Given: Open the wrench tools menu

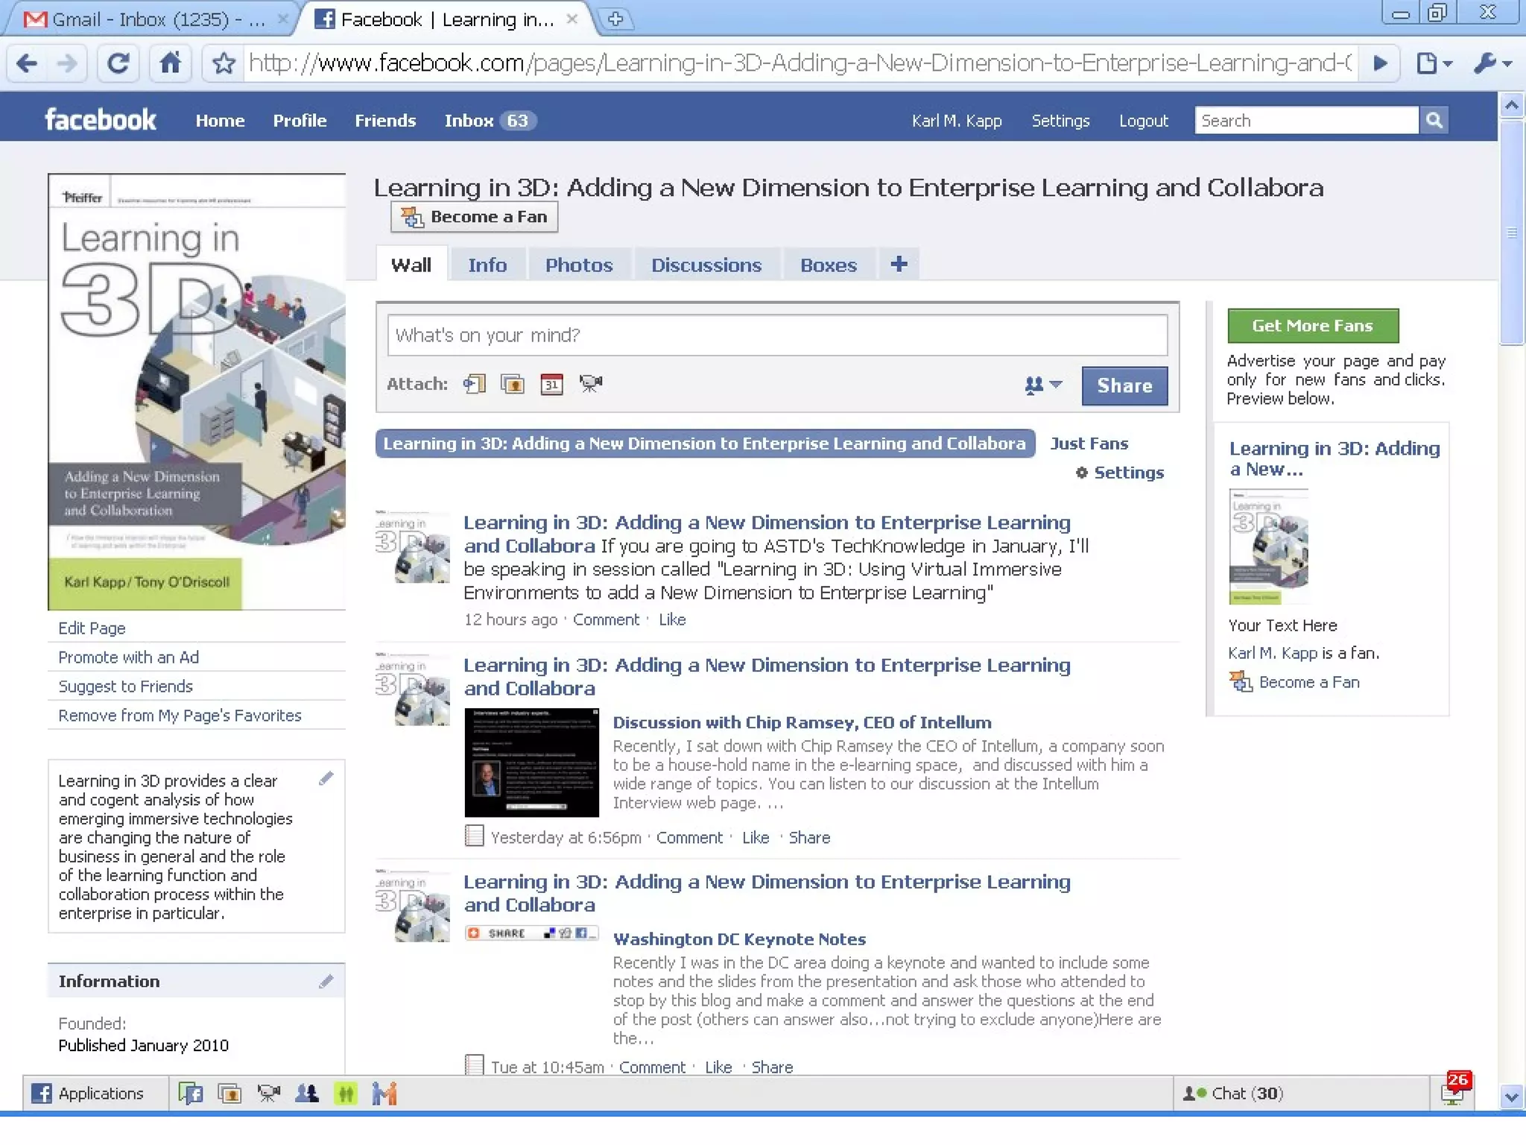Looking at the screenshot, I should point(1492,63).
